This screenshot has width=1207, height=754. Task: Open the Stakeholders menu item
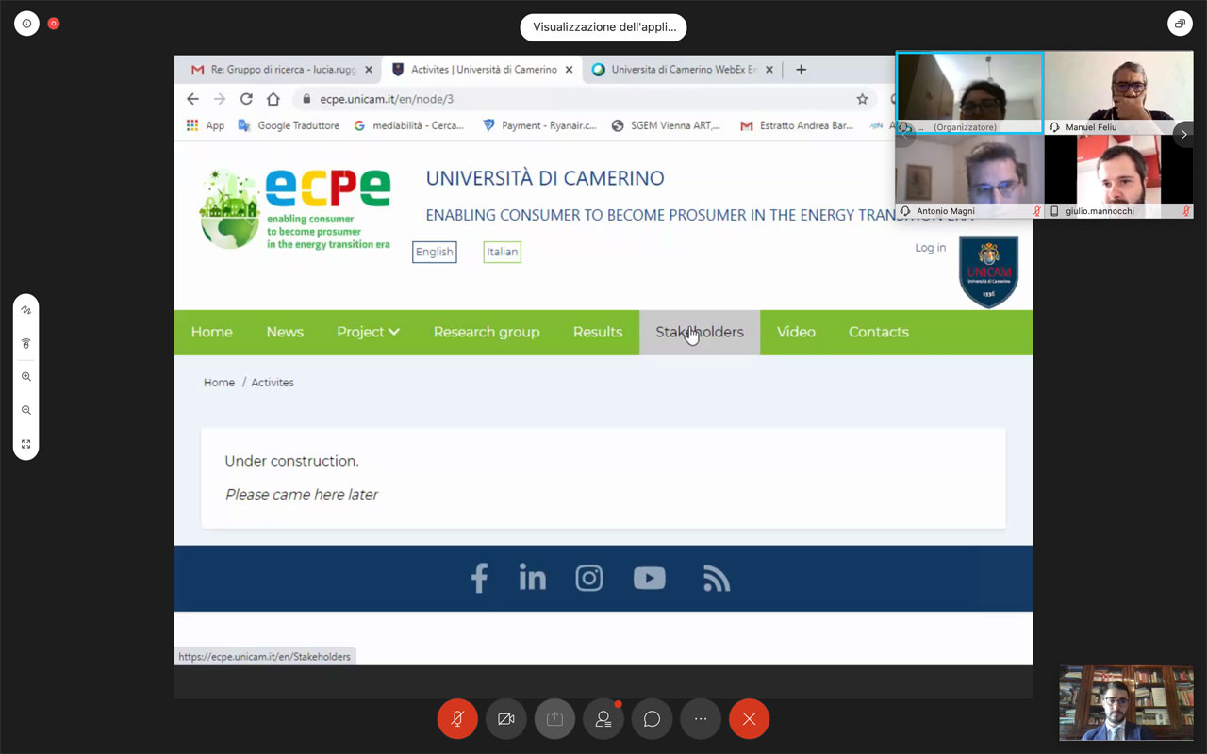pyautogui.click(x=700, y=332)
